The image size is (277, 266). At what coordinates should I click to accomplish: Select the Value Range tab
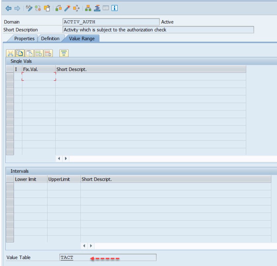[x=82, y=39]
